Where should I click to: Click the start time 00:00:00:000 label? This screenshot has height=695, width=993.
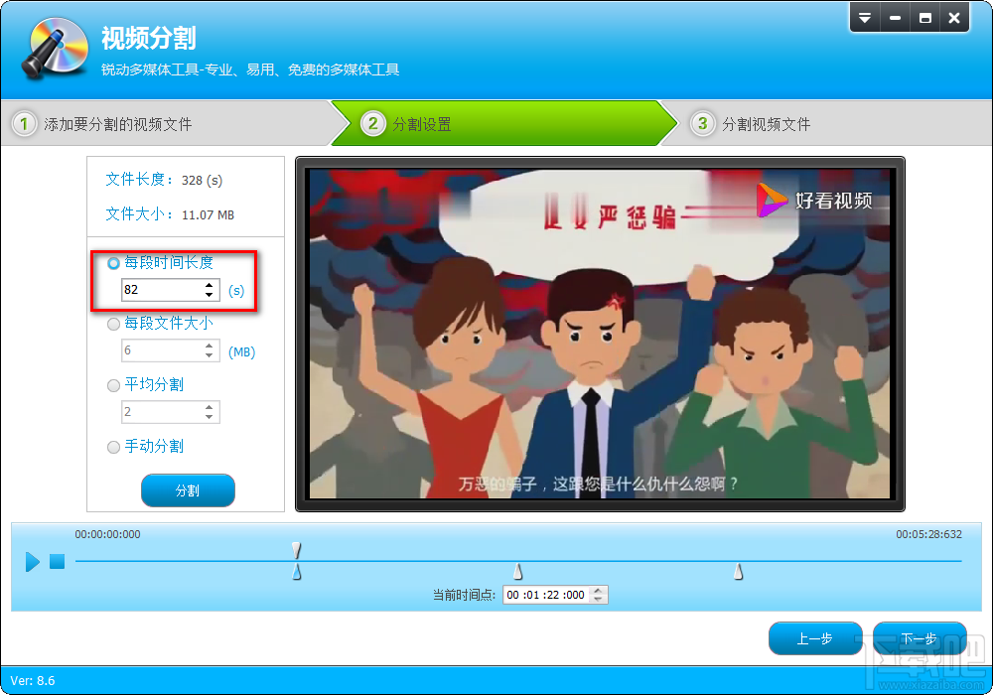107,534
